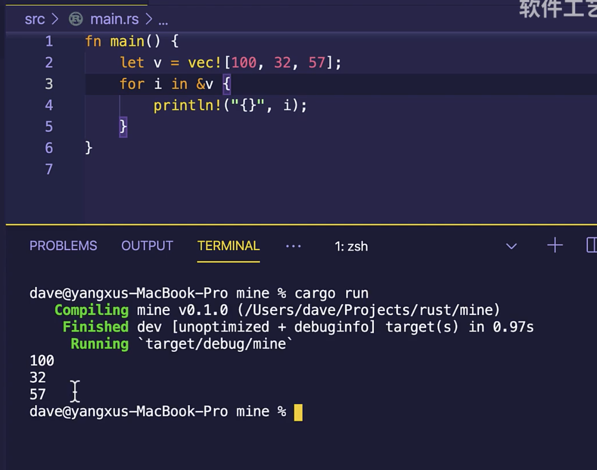Image resolution: width=597 pixels, height=470 pixels.
Task: Click the highlighted closing brace on line 5
Action: pos(123,126)
